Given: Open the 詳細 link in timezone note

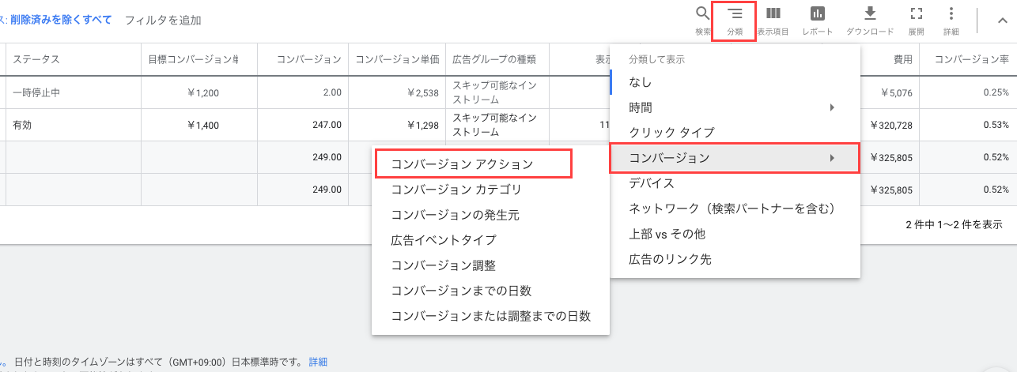Looking at the screenshot, I should coord(317,363).
